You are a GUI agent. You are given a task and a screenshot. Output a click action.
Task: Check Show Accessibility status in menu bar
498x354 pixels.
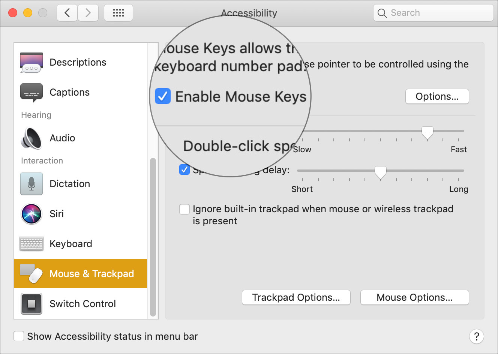19,336
